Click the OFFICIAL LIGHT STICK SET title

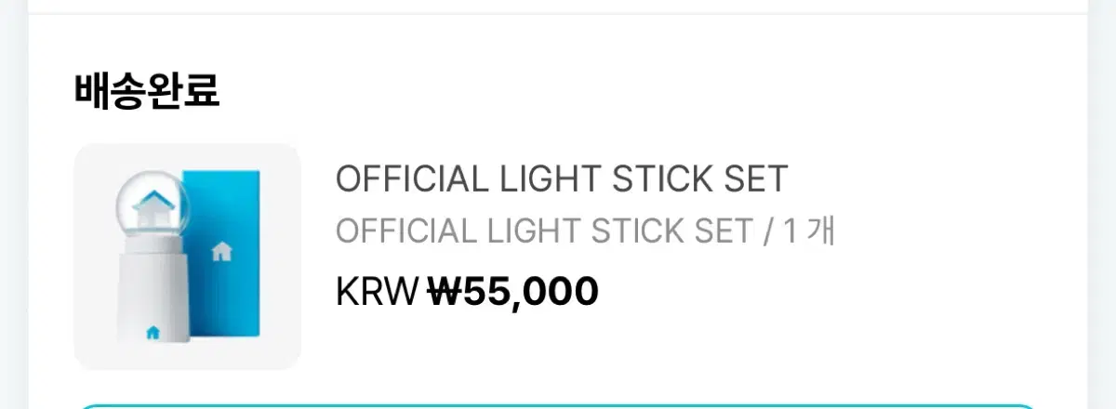[x=562, y=178]
